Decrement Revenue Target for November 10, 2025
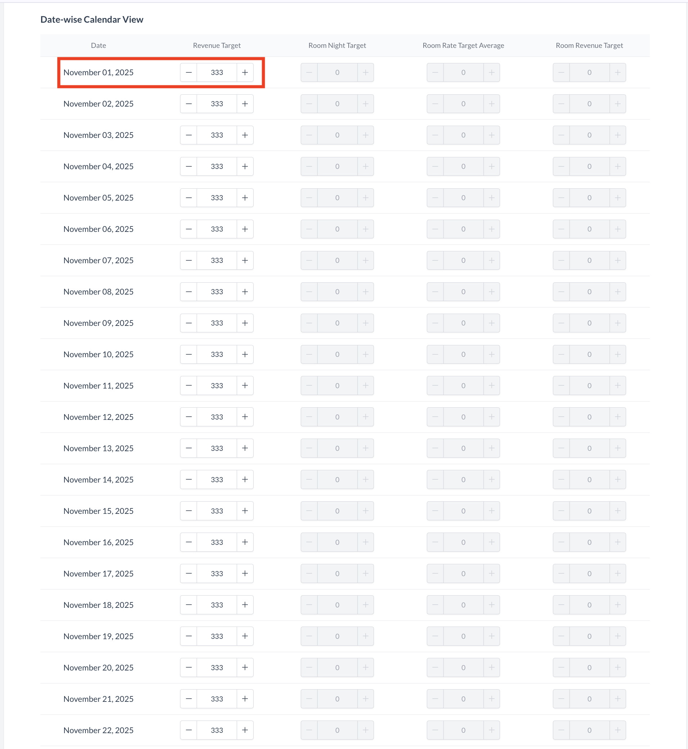Screen dimensions: 688x749 coord(189,354)
